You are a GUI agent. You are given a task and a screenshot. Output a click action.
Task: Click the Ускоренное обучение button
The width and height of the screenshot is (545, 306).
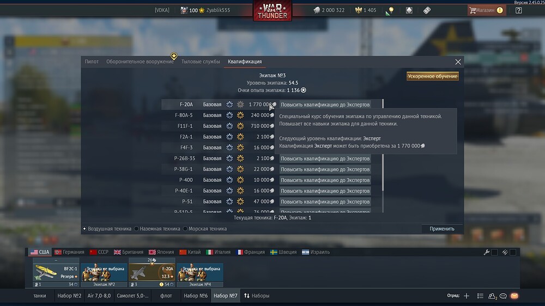coord(432,76)
